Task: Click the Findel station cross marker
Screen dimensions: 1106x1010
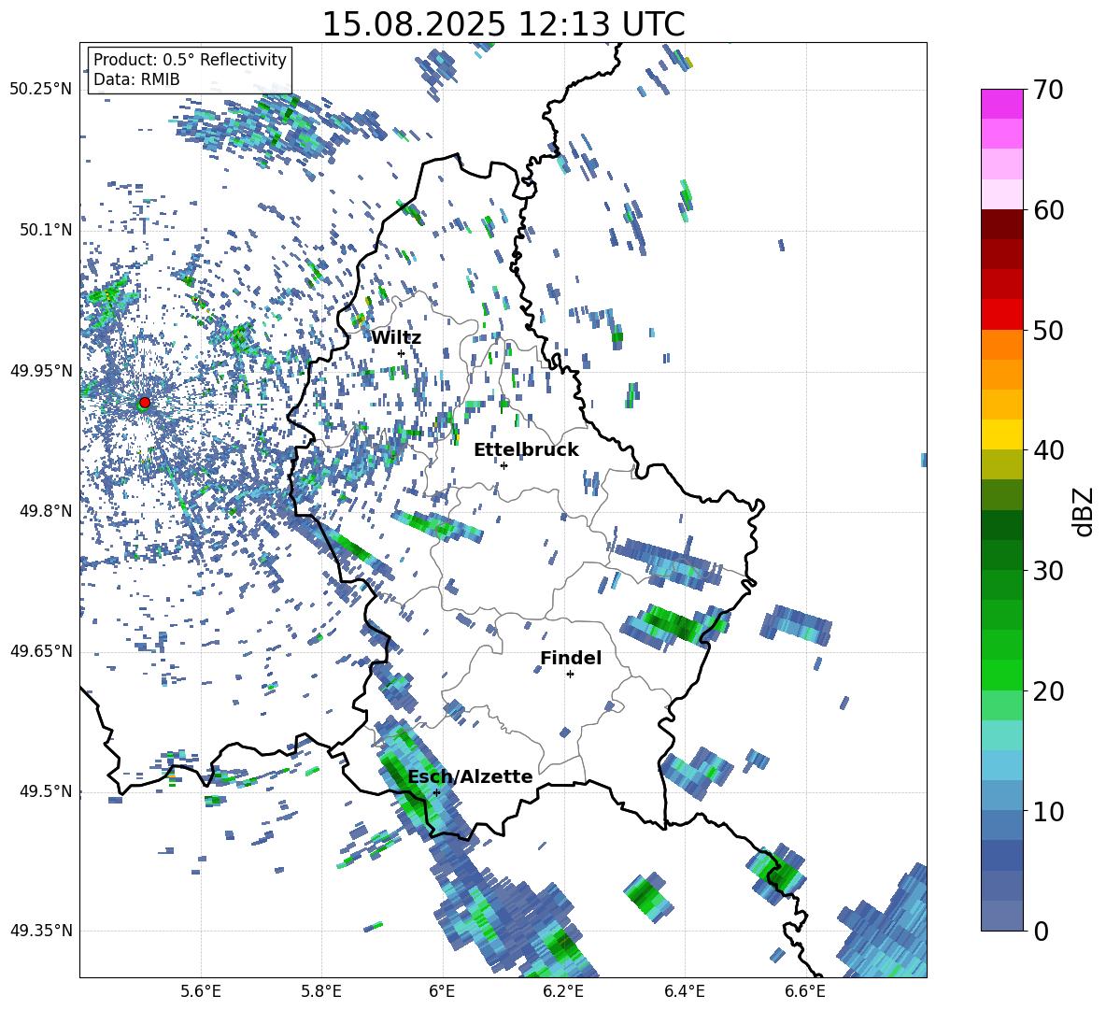Action: pyautogui.click(x=570, y=675)
